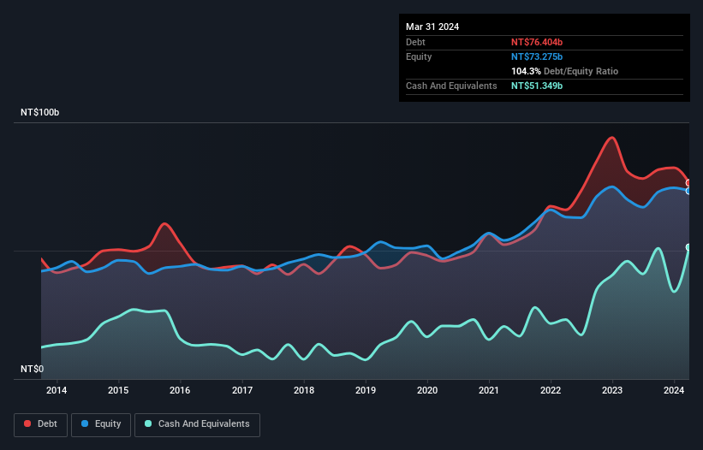Toggle the Equity series legend button
Image resolution: width=703 pixels, height=450 pixels.
[101, 424]
